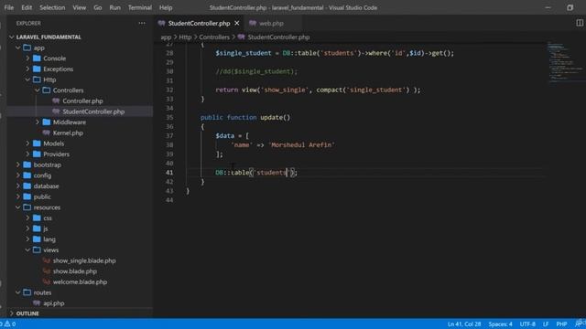
Task: Click the bootstrap folder icon
Action: coord(27,164)
